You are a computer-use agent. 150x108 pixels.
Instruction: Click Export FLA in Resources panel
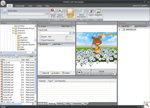[x=124, y=26]
